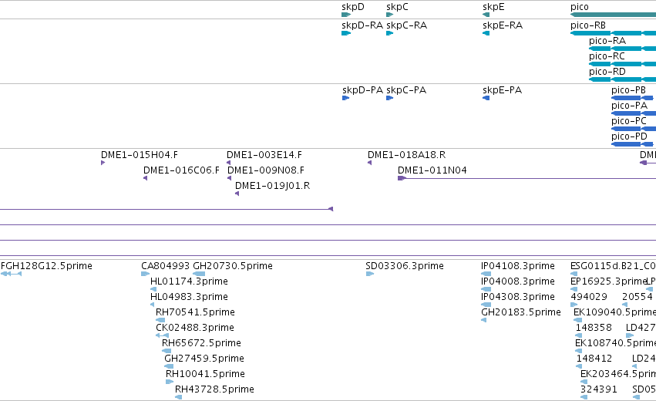656x401 pixels.
Task: Select the skpC gene feature
Action: [389, 15]
